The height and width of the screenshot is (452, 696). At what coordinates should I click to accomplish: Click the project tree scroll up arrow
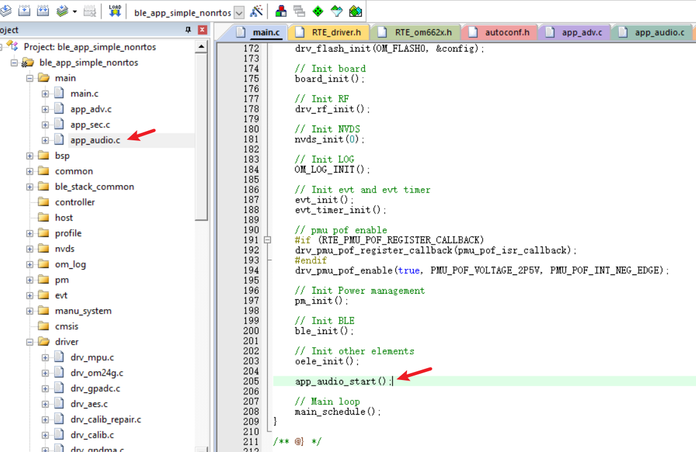click(x=201, y=47)
